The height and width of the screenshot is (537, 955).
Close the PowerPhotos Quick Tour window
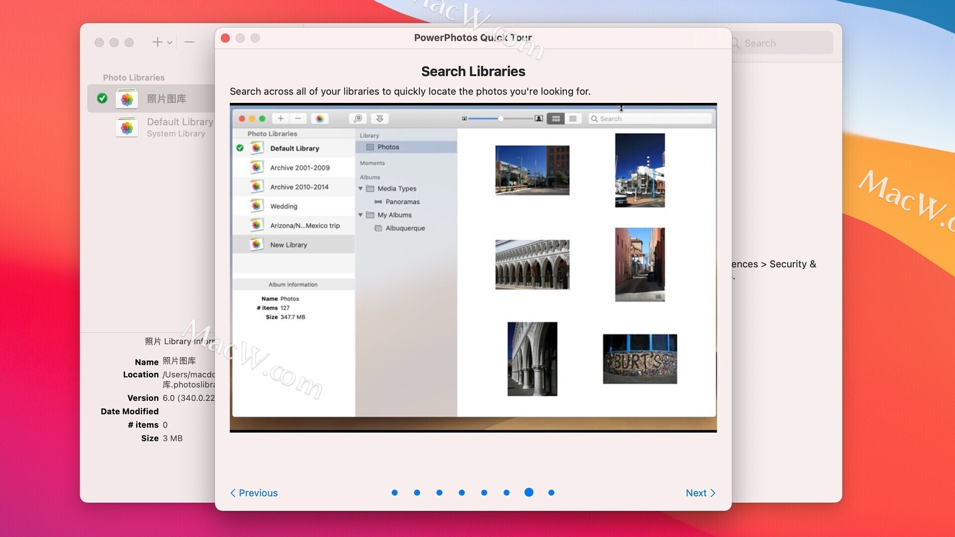point(225,38)
